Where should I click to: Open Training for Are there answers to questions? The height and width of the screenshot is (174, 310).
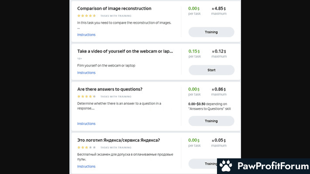click(211, 121)
